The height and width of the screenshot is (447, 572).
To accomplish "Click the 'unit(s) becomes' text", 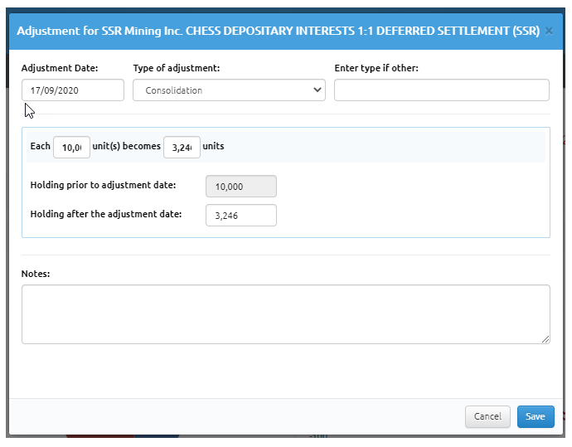I will pyautogui.click(x=126, y=146).
